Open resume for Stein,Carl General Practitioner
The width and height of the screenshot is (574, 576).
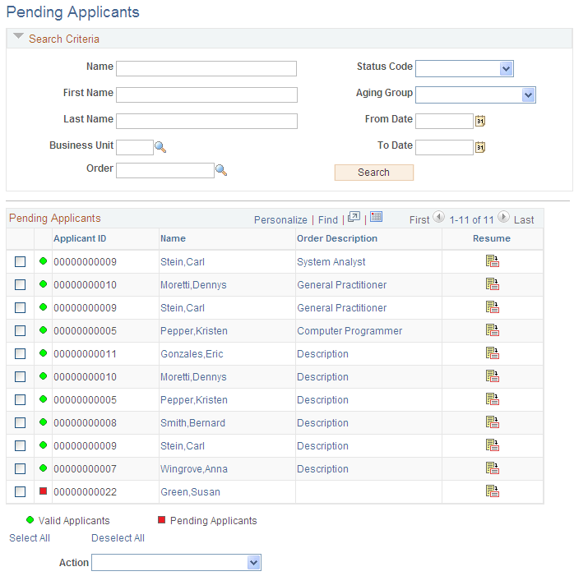tap(493, 307)
